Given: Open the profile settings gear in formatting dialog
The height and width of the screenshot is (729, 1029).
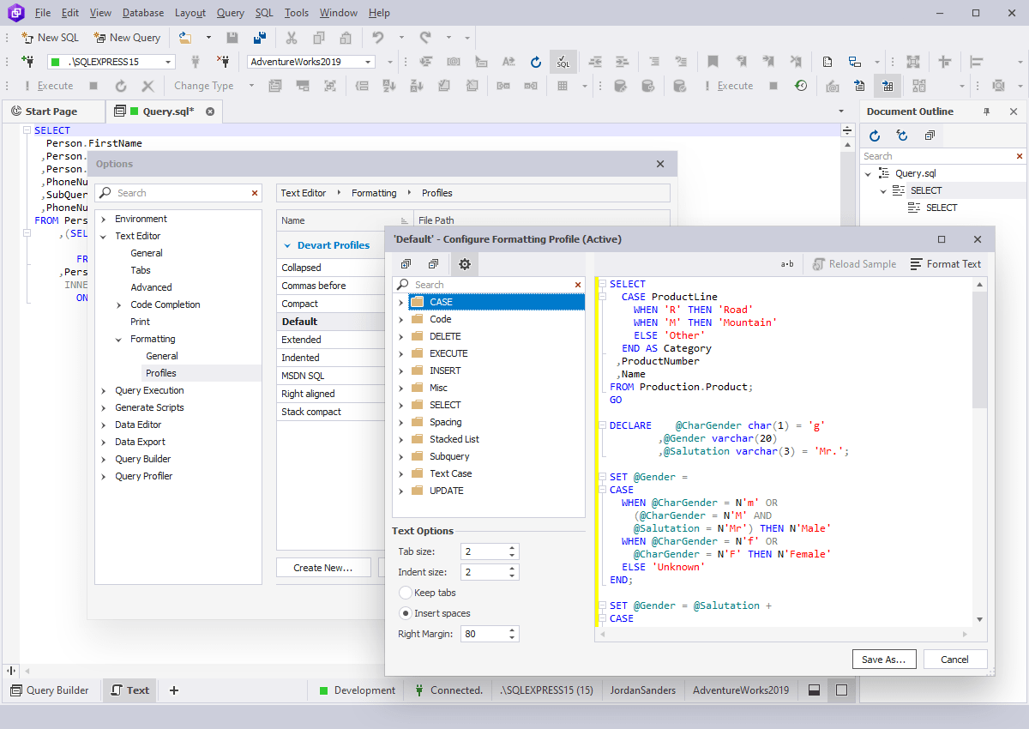Looking at the screenshot, I should coord(464,264).
